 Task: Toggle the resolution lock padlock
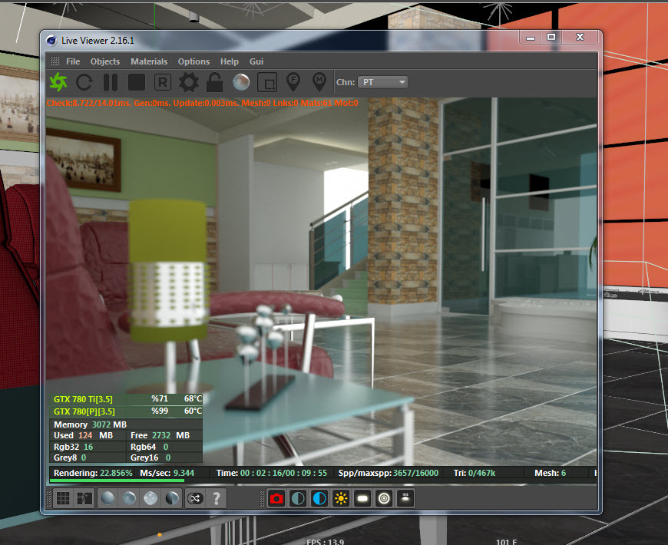click(x=214, y=81)
